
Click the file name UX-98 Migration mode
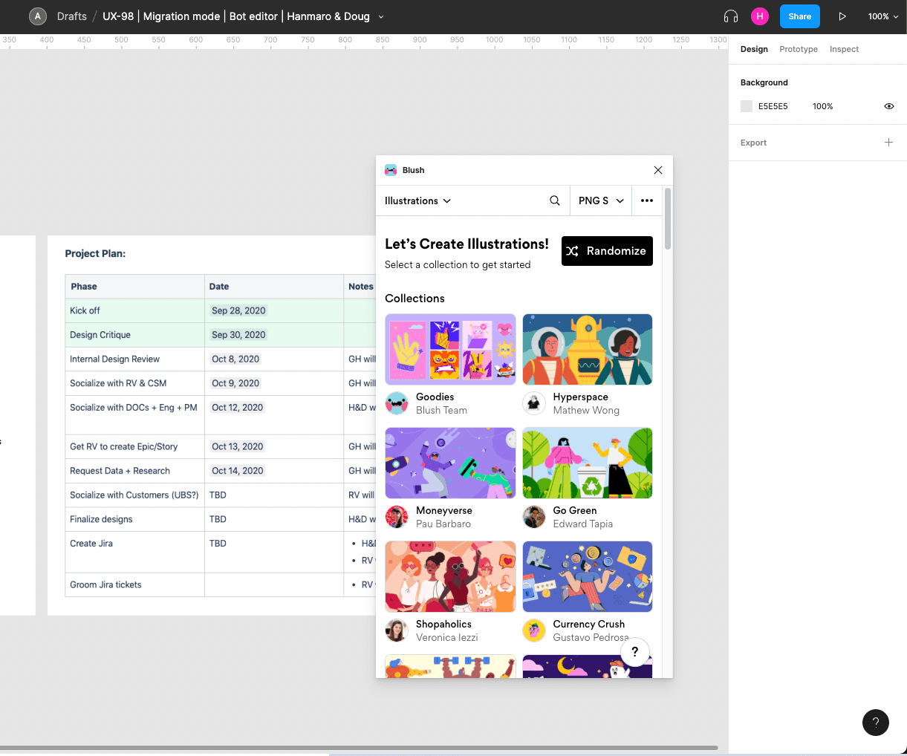point(235,16)
